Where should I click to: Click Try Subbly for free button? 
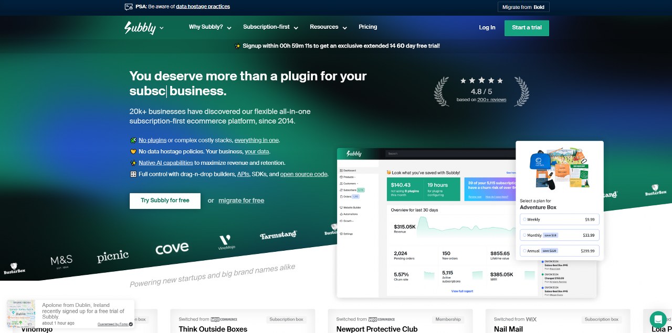point(165,201)
